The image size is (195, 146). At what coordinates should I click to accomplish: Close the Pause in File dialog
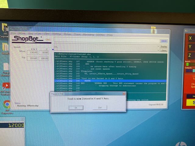(124, 94)
